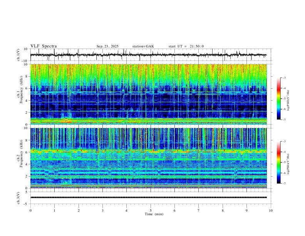Click the orange band near 6 kHz in ch.2
Image resolution: width=305 pixels, height=236 pixels.
coord(148,151)
